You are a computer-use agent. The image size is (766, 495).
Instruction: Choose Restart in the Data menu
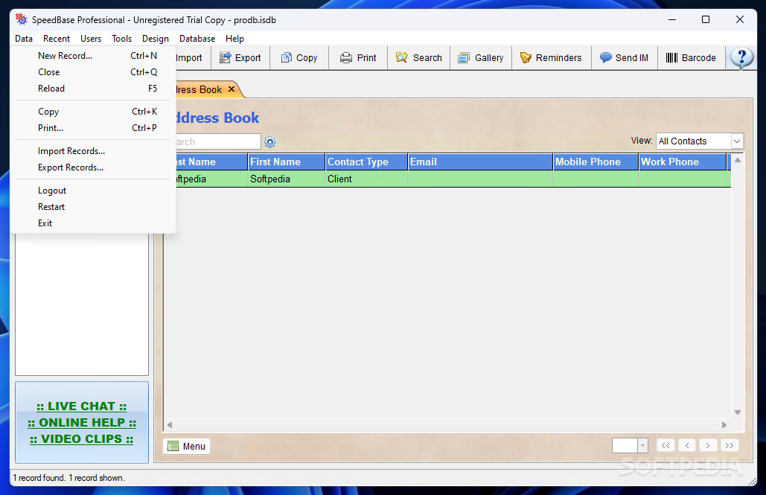point(94,207)
